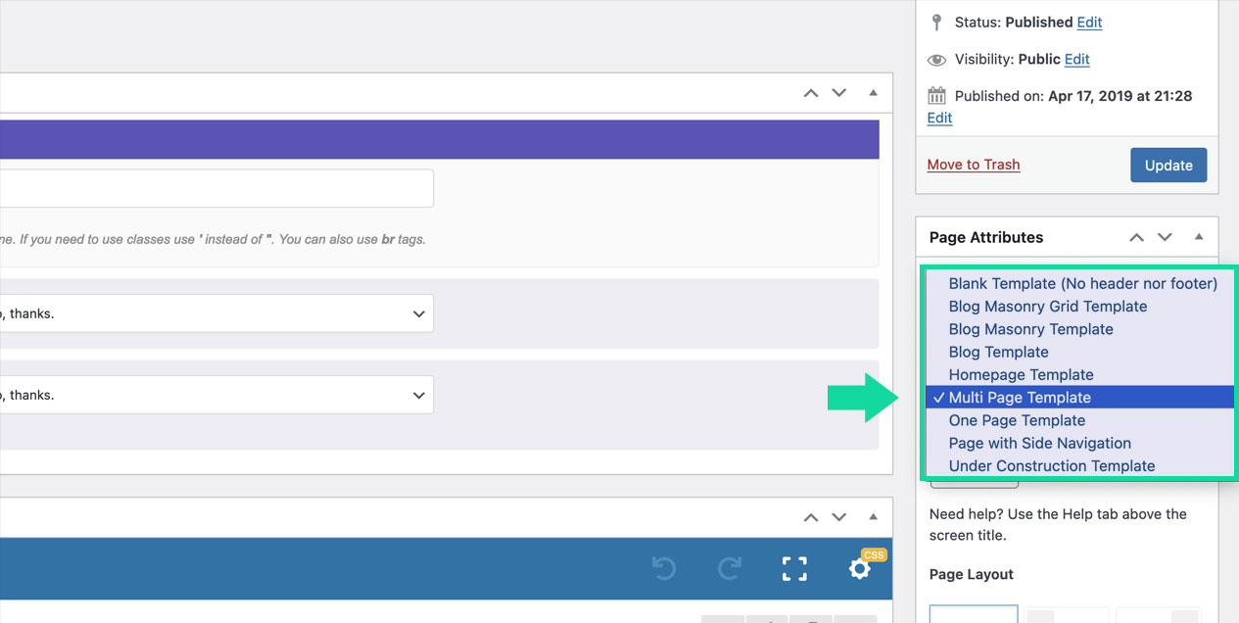Viewport: 1239px width, 623px height.
Task: Click the text input field under the purple bar
Action: (215, 188)
